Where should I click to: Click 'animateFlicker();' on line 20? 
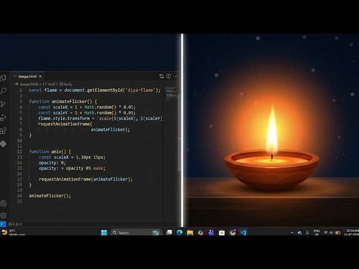pos(50,196)
